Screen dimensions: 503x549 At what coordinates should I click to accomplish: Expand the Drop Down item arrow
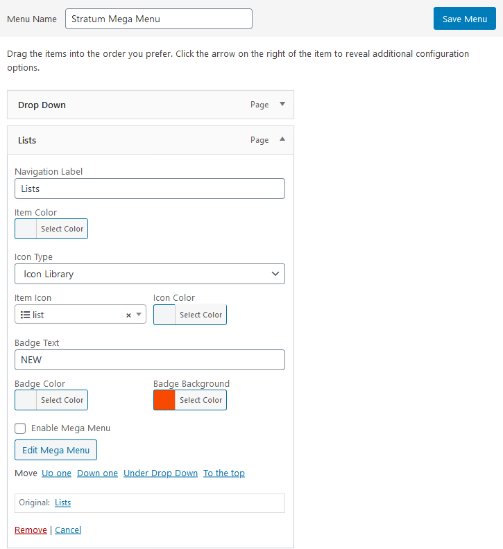282,104
